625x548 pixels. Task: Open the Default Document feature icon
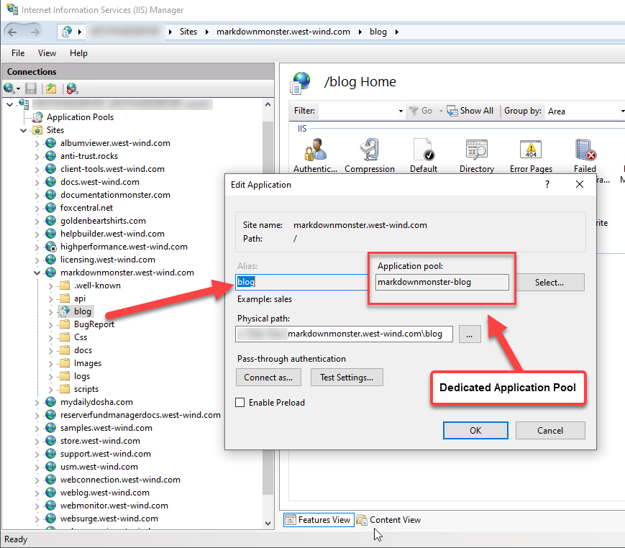[x=424, y=149]
